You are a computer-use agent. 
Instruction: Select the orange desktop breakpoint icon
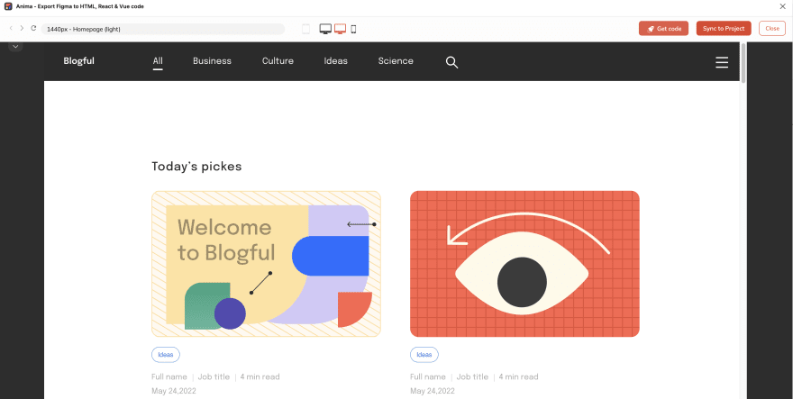click(x=340, y=29)
